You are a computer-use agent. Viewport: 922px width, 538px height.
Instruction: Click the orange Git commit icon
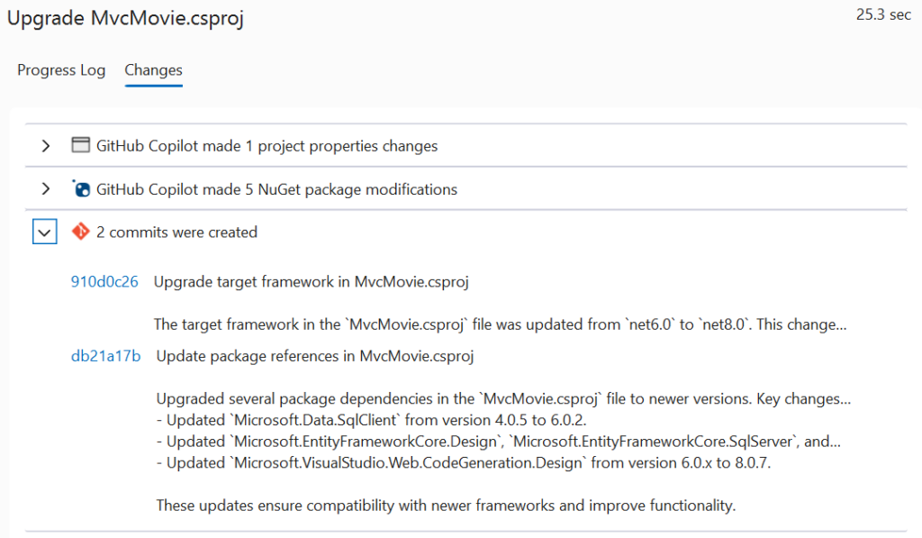click(79, 232)
